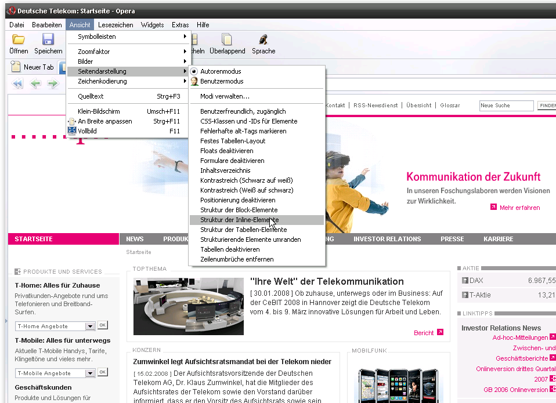
Task: Click the Produkte und Services heading icon
Action: [x=17, y=271]
